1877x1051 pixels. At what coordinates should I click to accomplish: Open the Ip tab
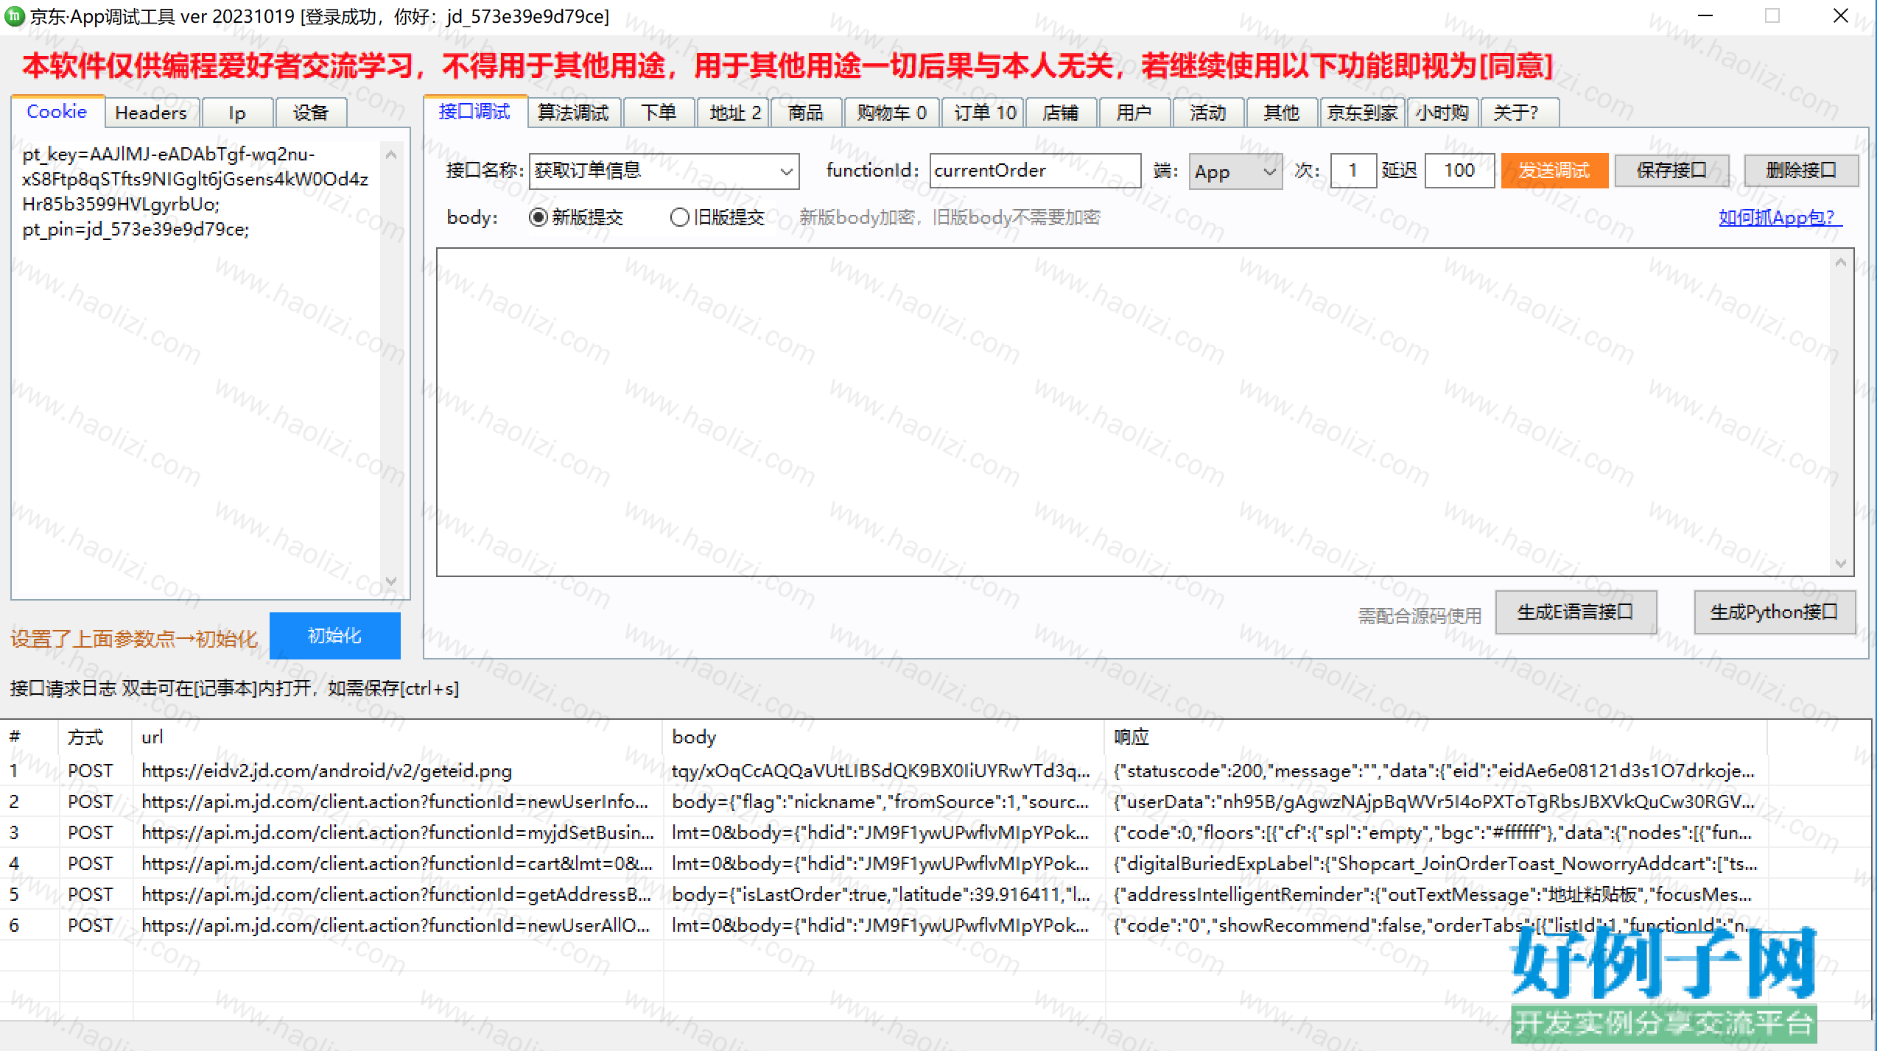236,113
